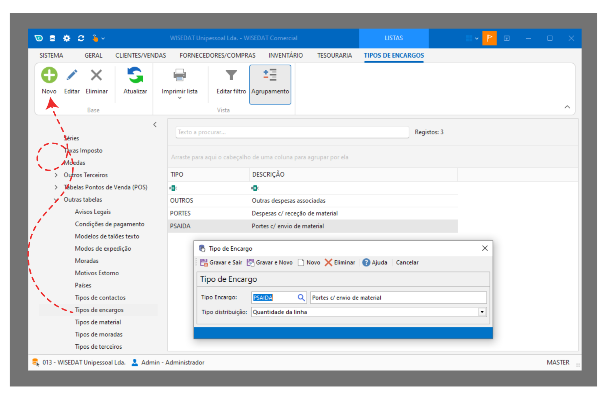The height and width of the screenshot is (393, 607).
Task: Click Gravar e Sair save icon
Action: pos(204,262)
